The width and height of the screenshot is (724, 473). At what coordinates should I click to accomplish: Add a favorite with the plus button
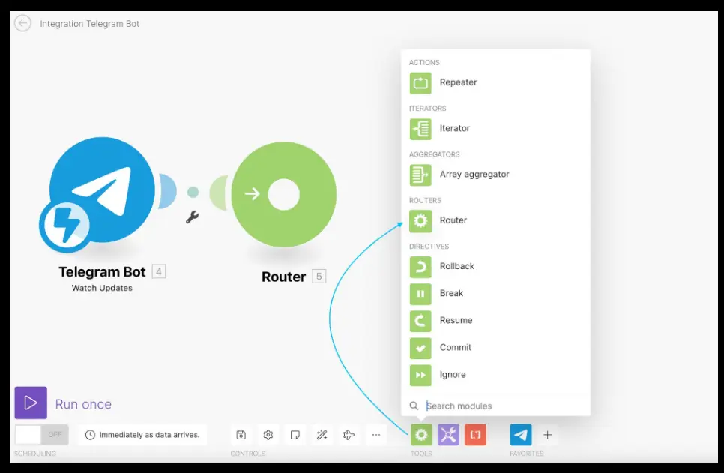[548, 435]
